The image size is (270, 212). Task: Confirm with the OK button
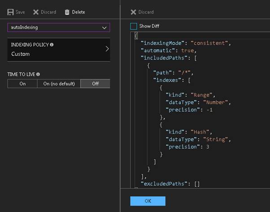pyautogui.click(x=148, y=201)
